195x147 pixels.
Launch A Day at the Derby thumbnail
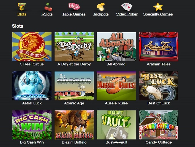click(74, 47)
